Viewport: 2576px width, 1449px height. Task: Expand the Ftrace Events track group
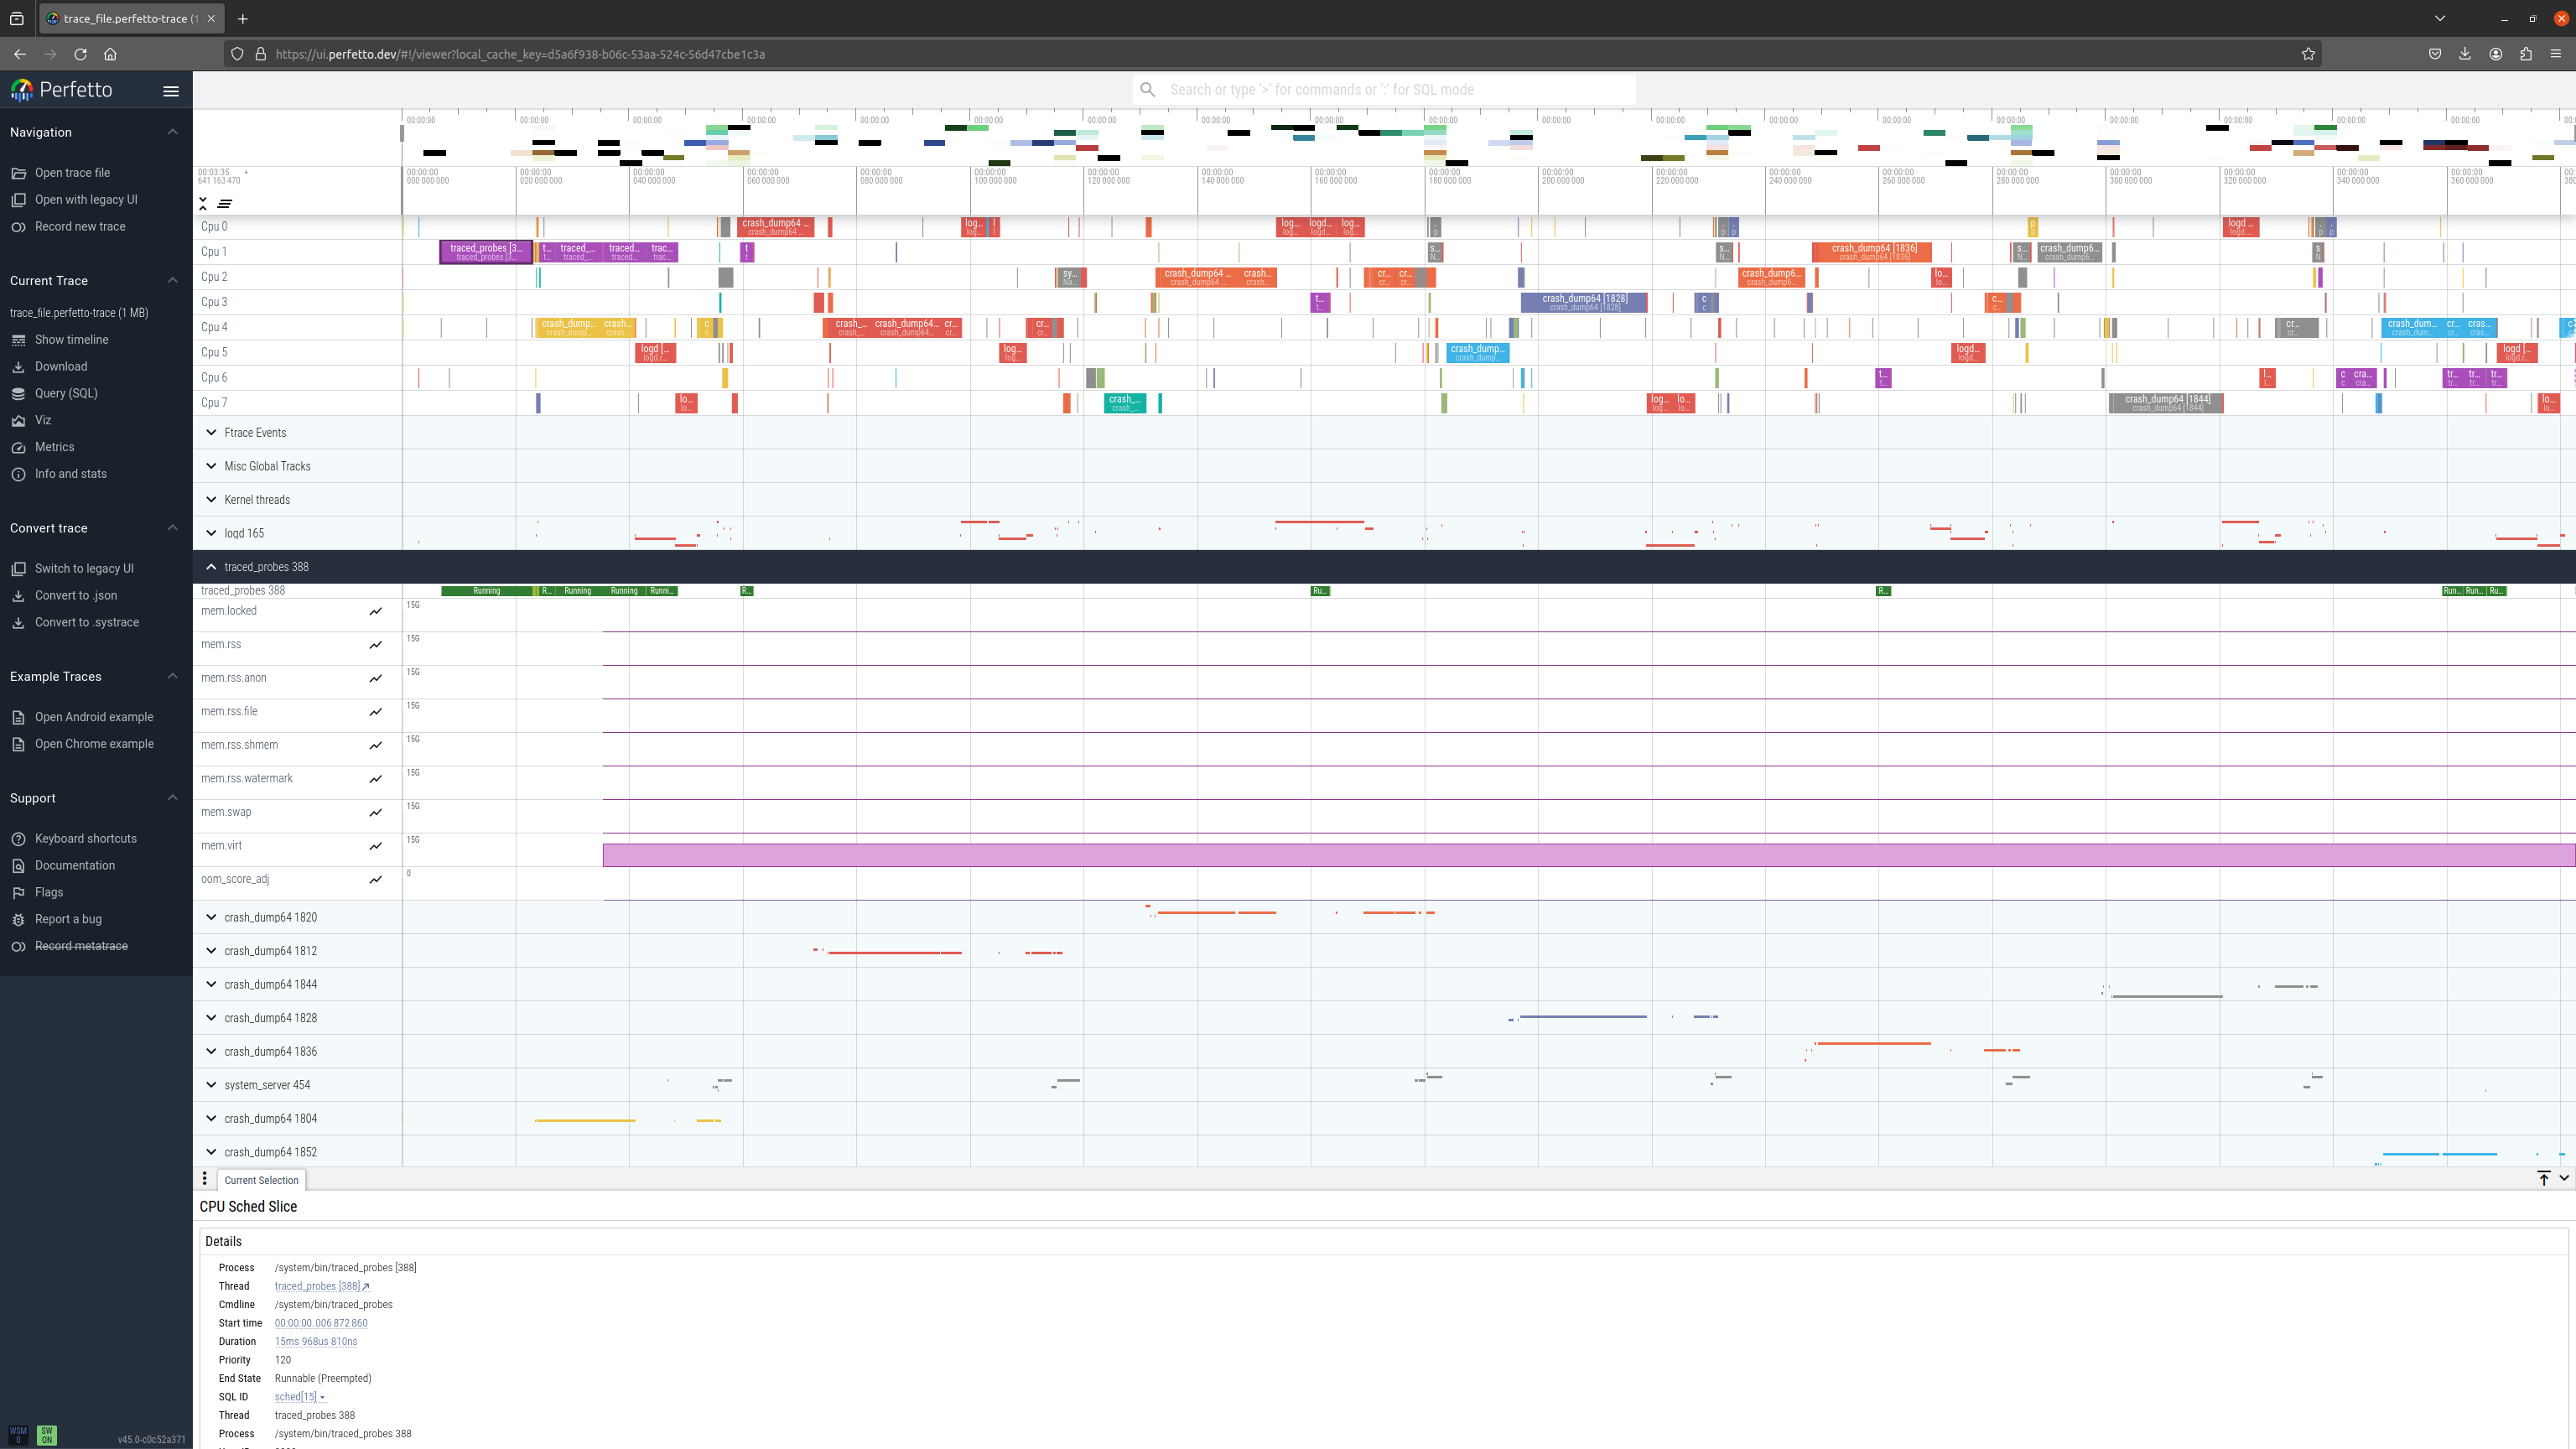click(x=211, y=433)
